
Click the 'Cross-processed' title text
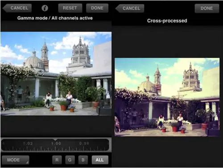tap(167, 21)
